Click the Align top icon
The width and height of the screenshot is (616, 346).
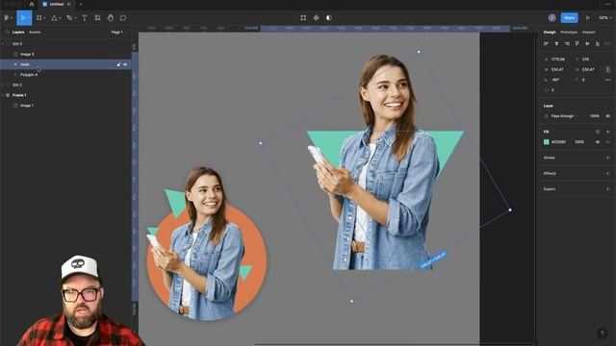[577, 44]
